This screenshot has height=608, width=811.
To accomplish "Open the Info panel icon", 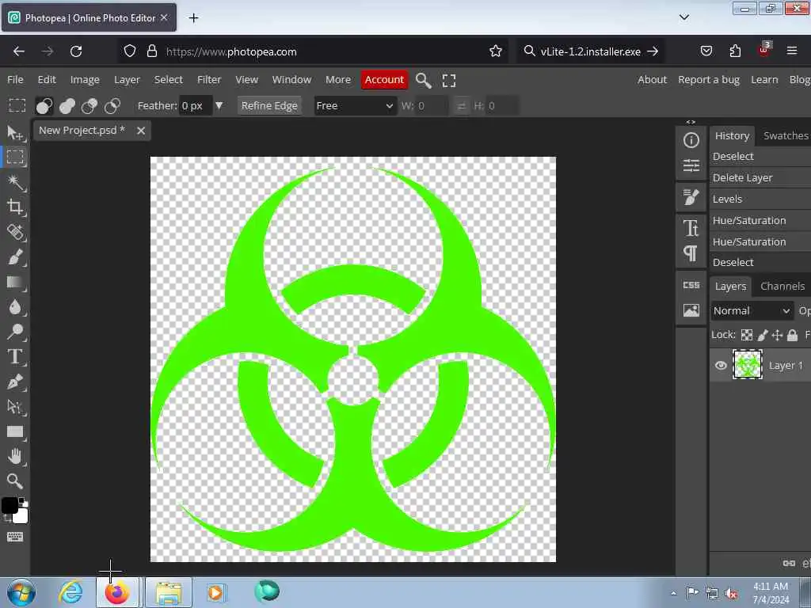I will (x=691, y=140).
